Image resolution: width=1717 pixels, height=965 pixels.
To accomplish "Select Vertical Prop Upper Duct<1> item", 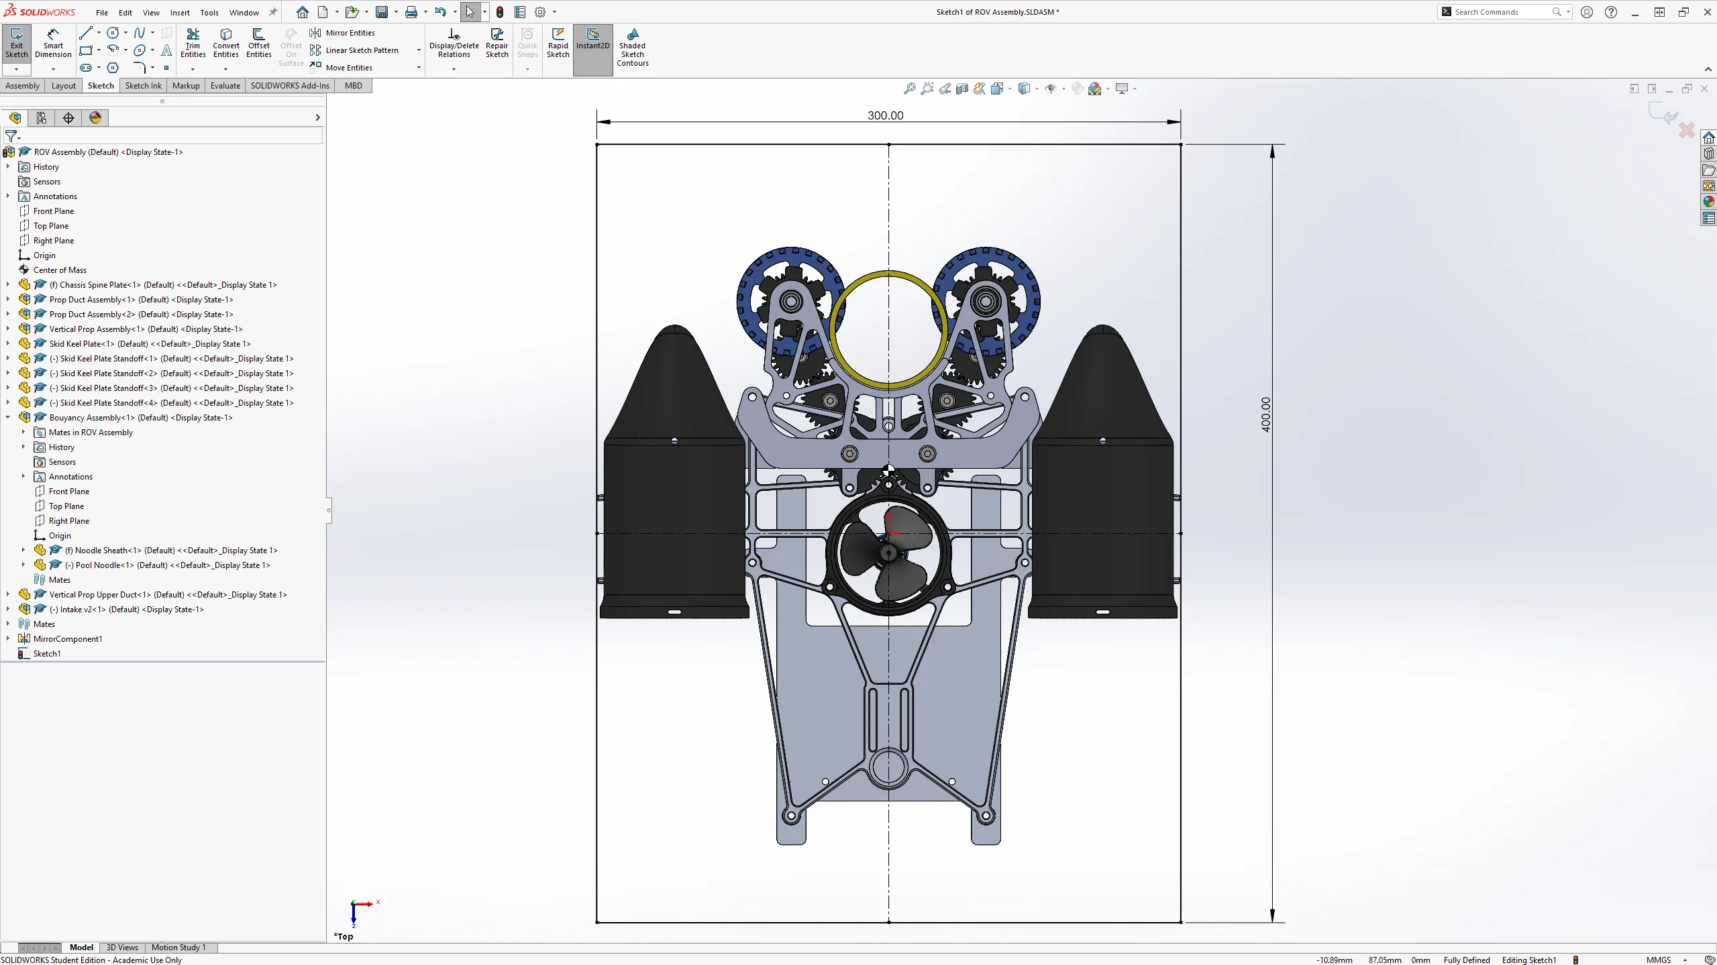I will [x=168, y=595].
